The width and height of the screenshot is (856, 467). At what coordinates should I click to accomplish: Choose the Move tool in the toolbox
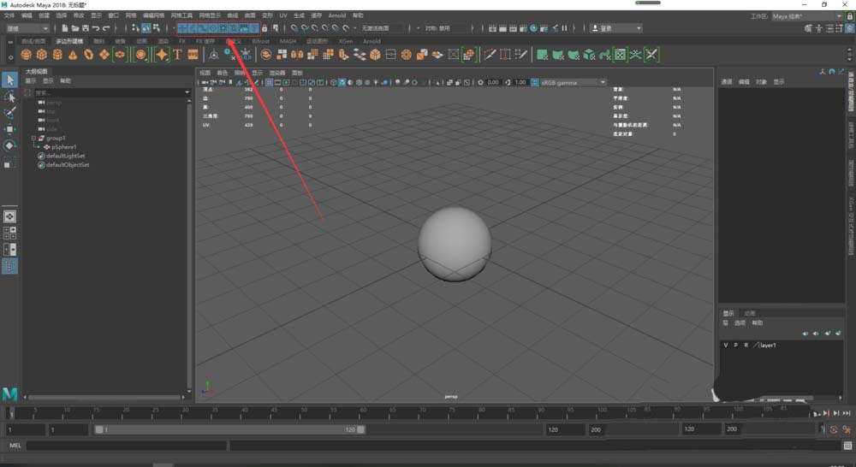(10, 129)
